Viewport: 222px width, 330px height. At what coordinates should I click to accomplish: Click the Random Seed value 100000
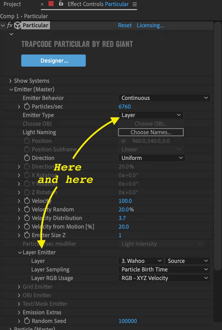click(x=128, y=321)
